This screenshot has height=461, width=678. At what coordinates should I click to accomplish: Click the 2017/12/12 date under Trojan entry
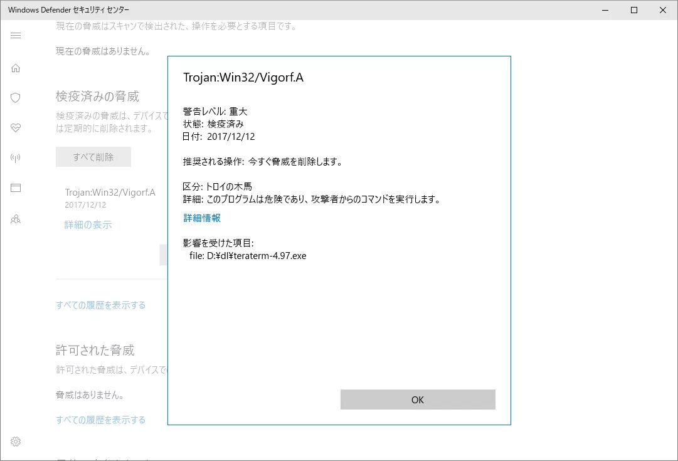pos(86,205)
